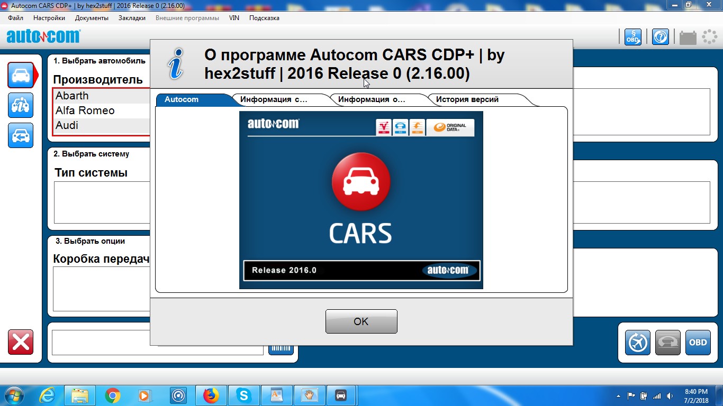Show hidden tray icons arrow
The width and height of the screenshot is (723, 406).
[619, 396]
